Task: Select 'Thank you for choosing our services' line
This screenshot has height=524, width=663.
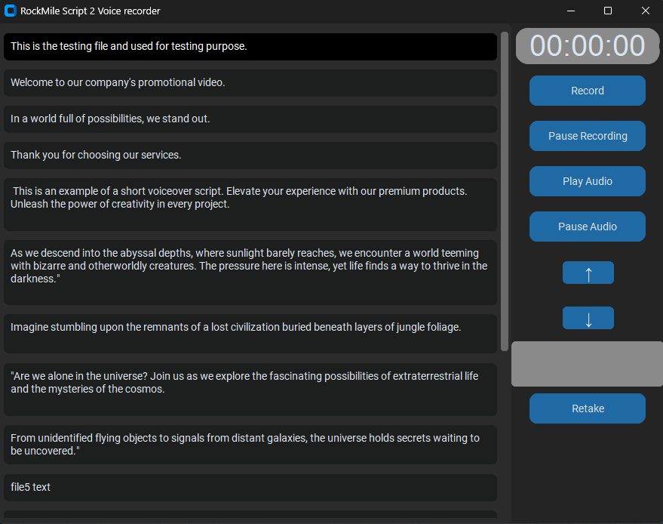Action: click(250, 156)
